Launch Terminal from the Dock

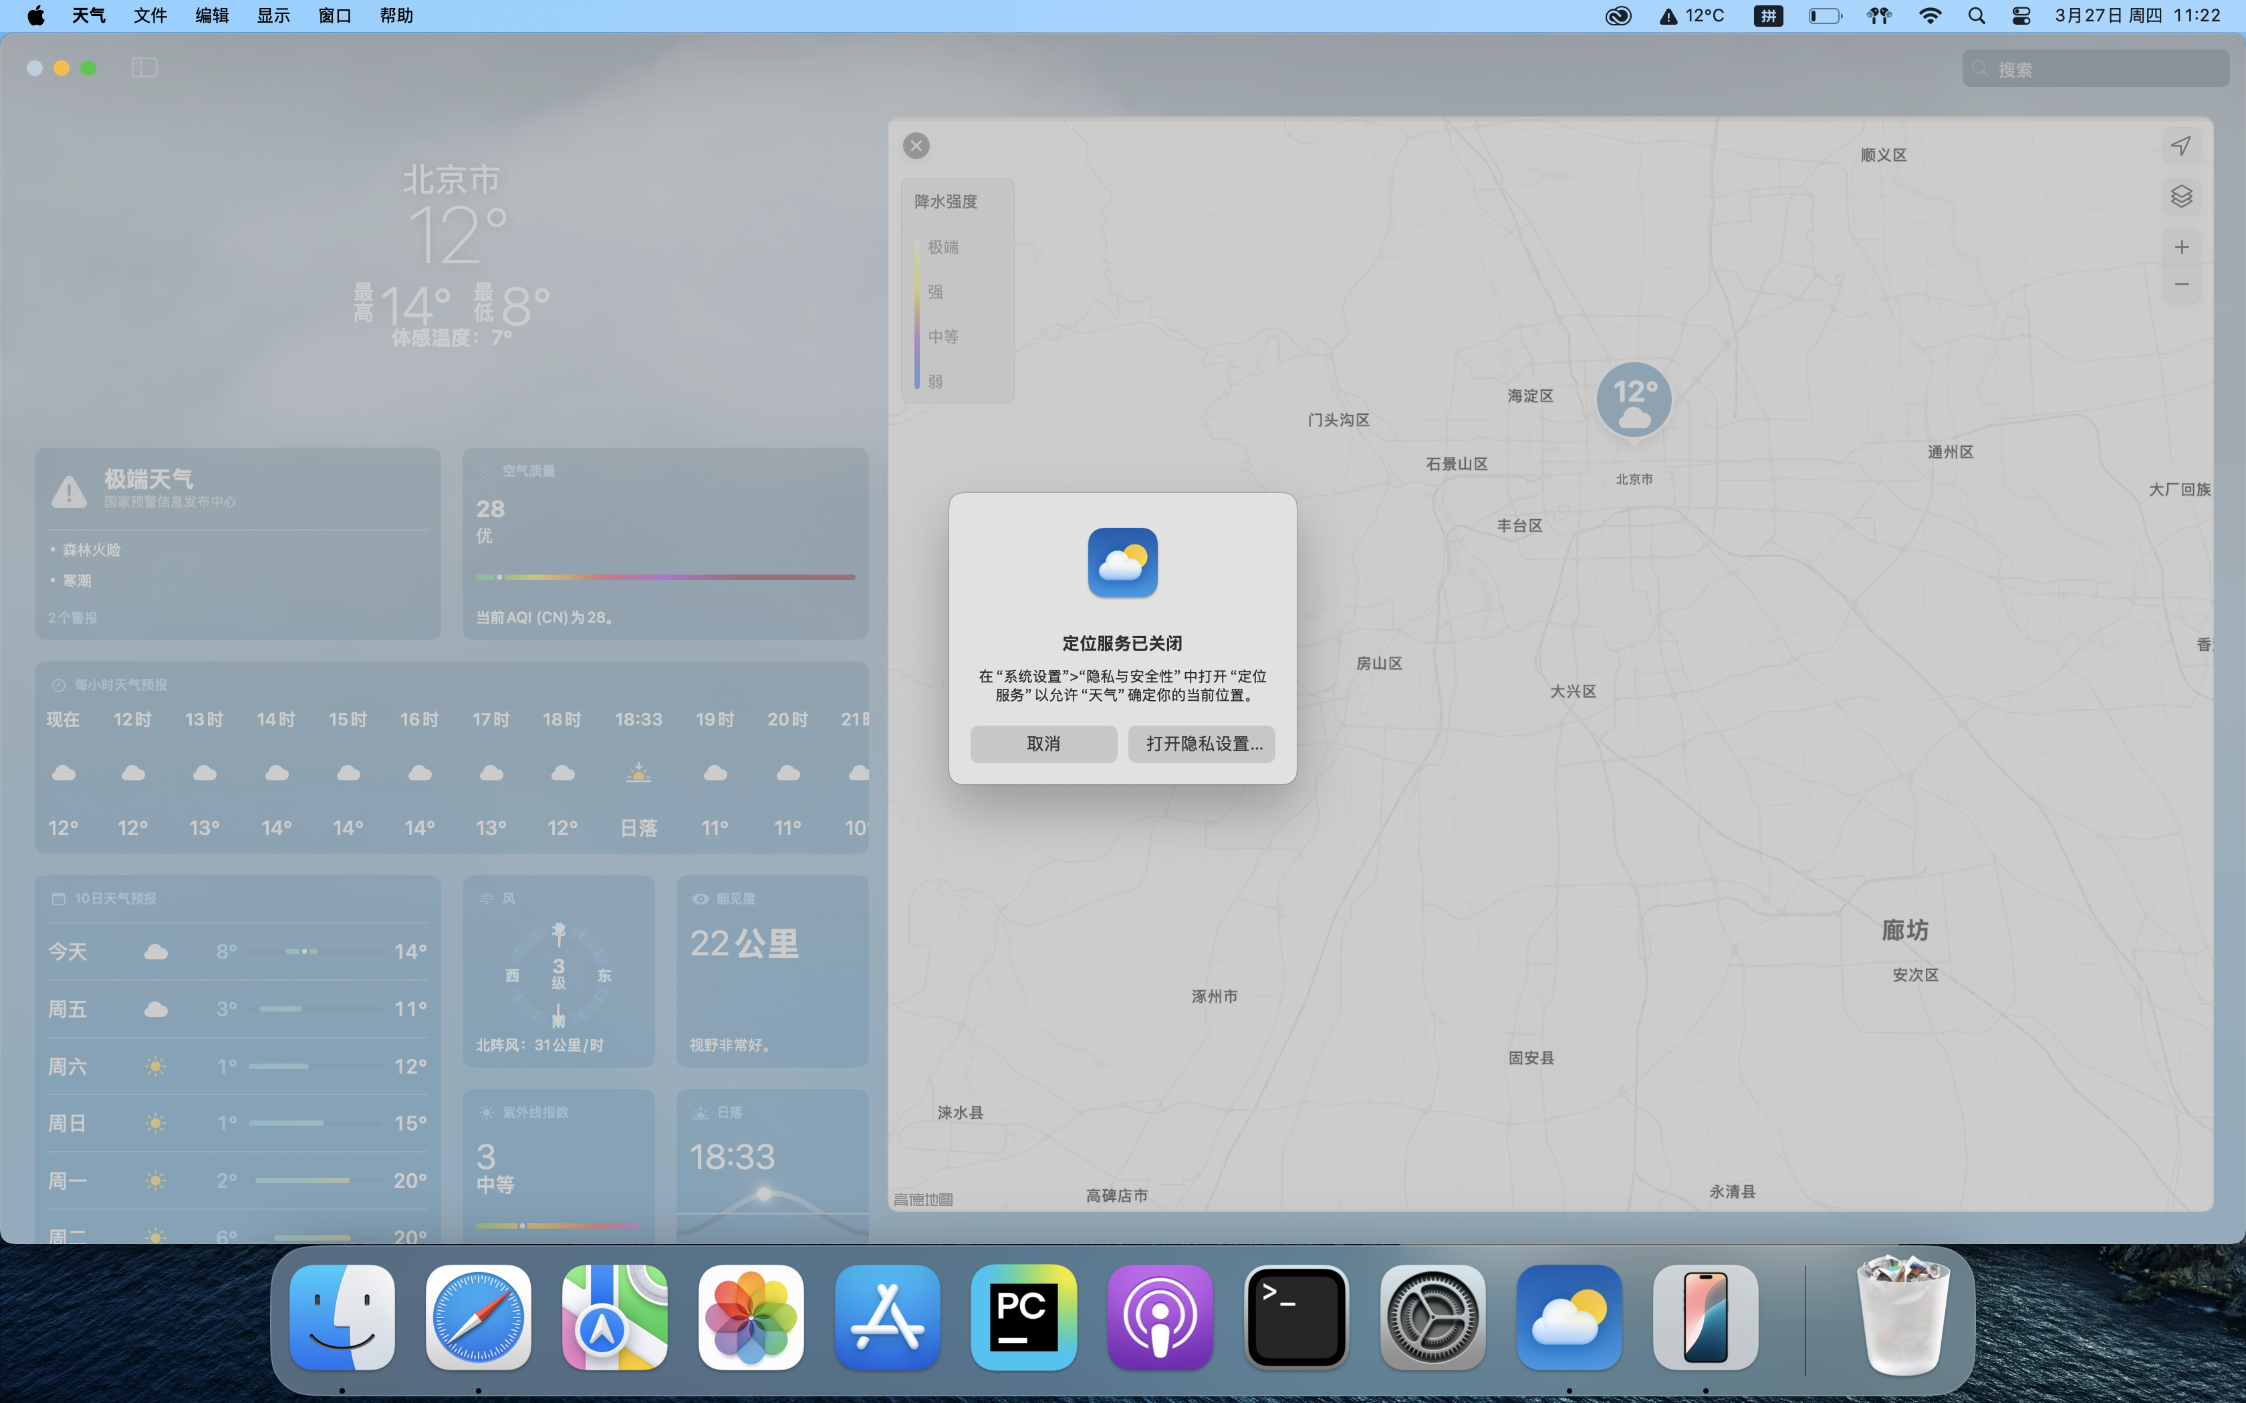[x=1295, y=1317]
